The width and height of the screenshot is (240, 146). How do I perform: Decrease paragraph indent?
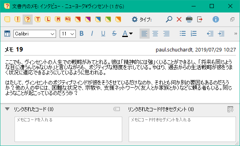point(210,33)
